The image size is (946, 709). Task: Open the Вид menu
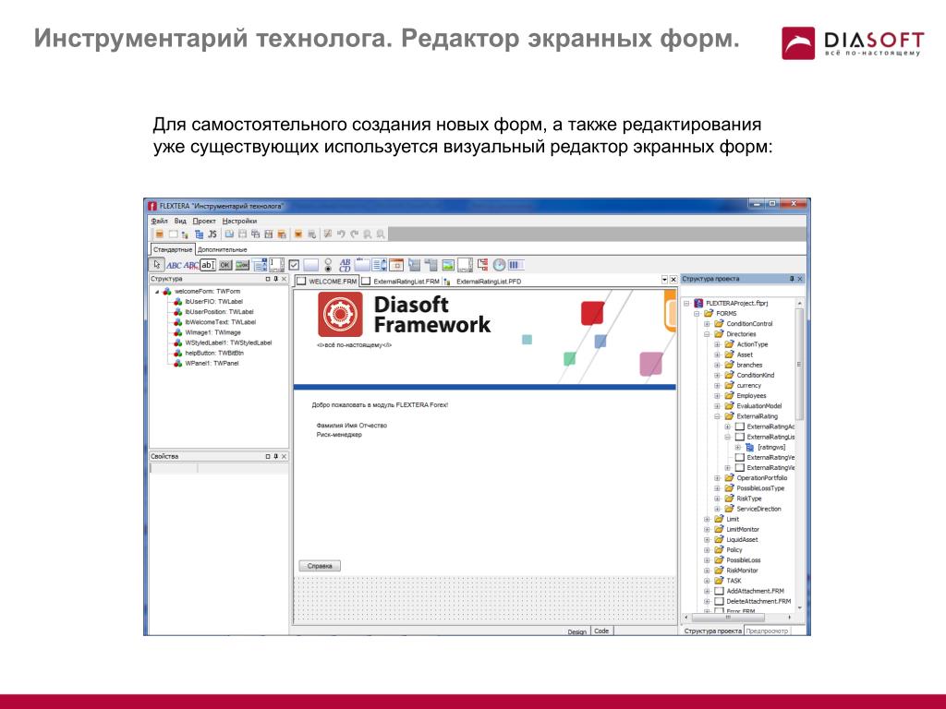click(180, 222)
